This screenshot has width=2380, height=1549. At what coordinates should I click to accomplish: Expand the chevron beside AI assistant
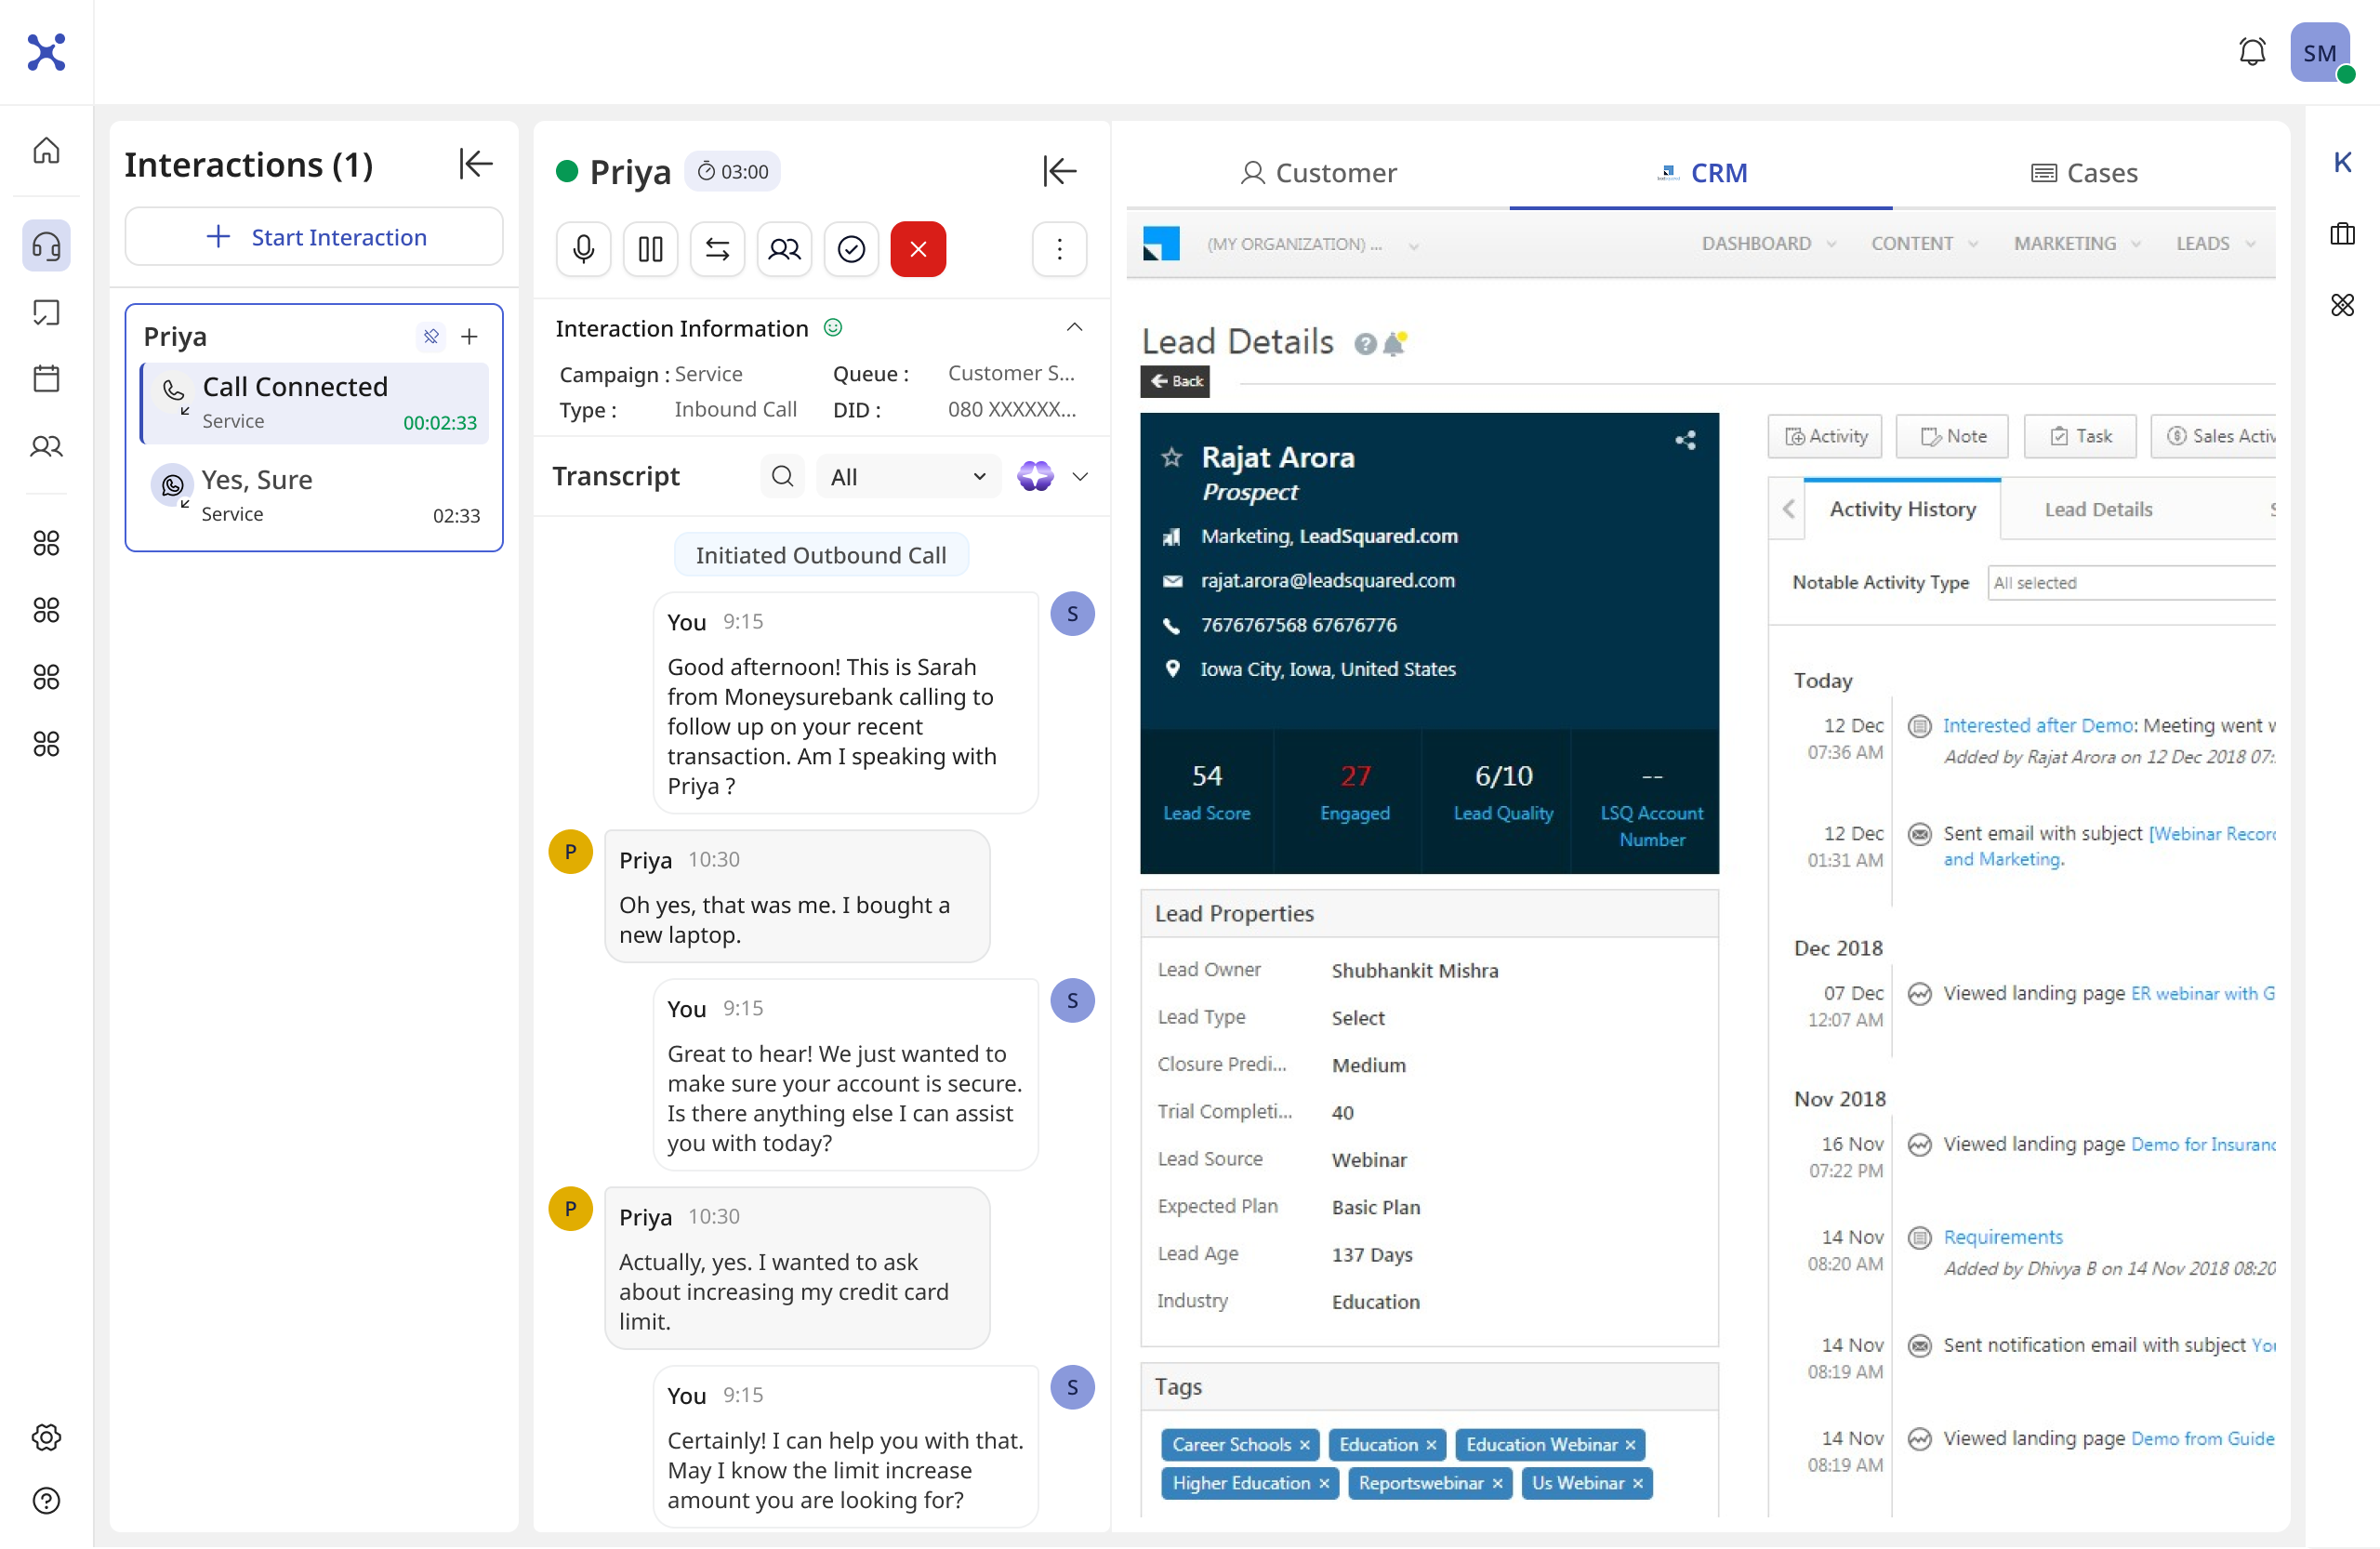[1080, 477]
